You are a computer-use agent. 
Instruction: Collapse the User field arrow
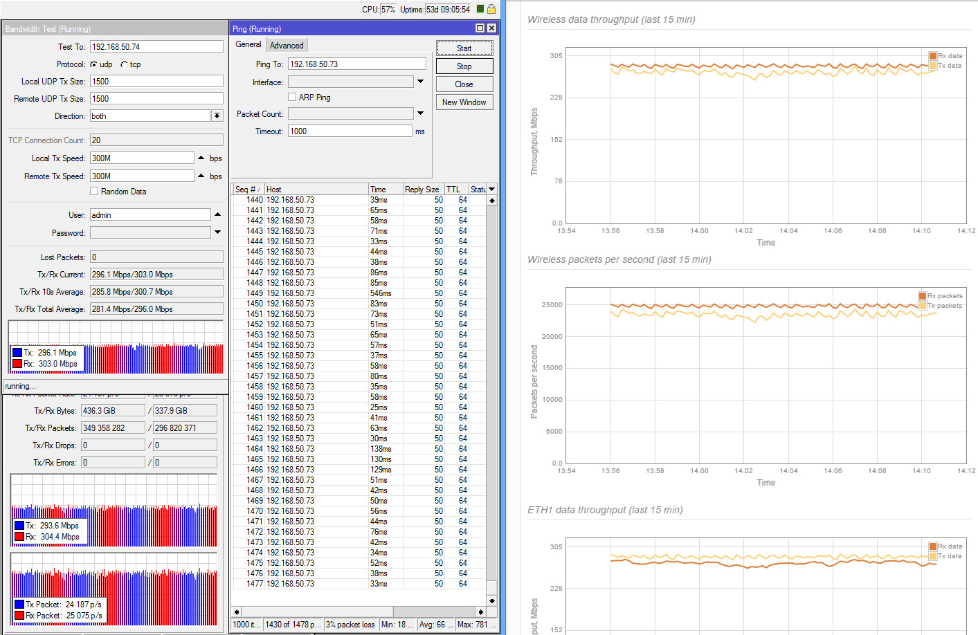pyautogui.click(x=217, y=214)
